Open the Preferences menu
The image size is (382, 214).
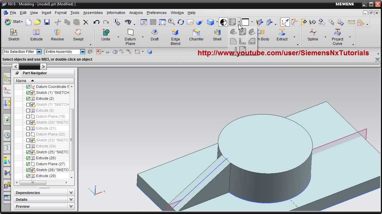point(157,13)
